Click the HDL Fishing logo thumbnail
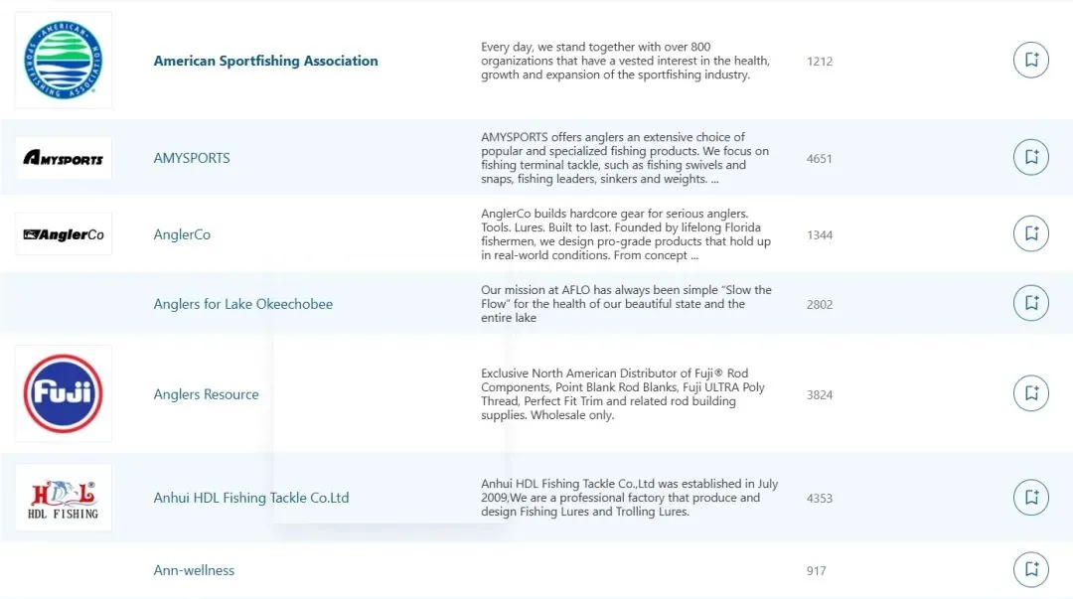Screen dimensions: 1073x599 tap(63, 498)
